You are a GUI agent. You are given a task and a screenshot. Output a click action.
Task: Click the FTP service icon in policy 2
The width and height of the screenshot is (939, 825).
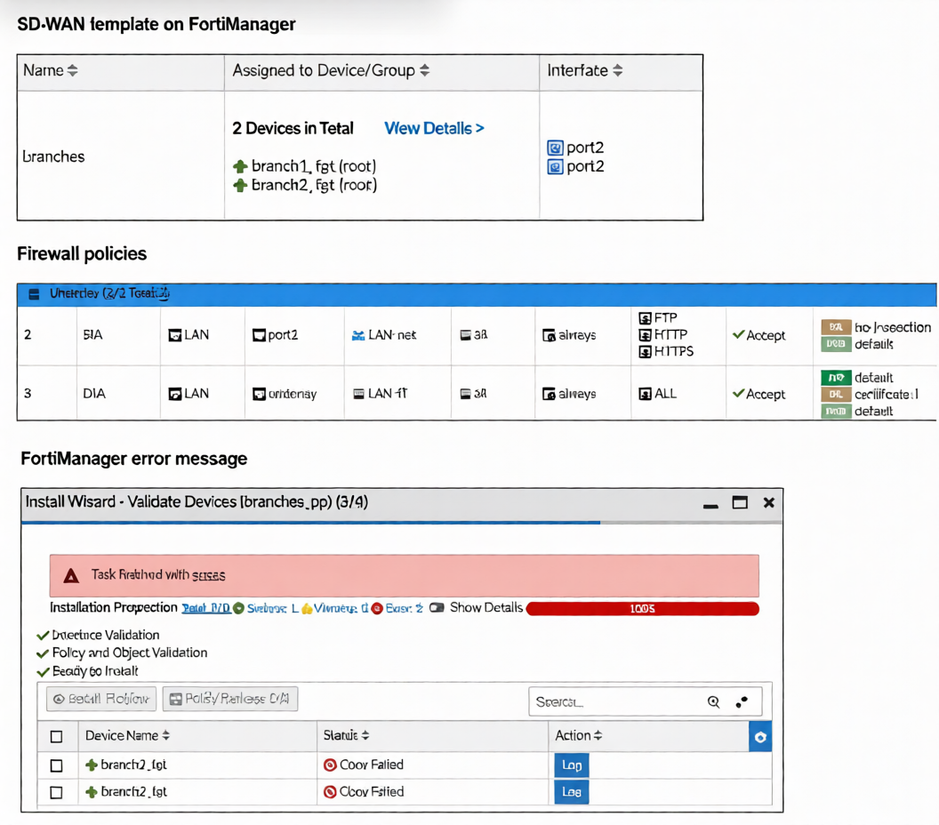(646, 318)
